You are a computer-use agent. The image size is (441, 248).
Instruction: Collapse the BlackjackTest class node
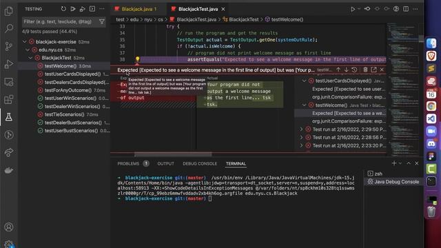point(30,58)
